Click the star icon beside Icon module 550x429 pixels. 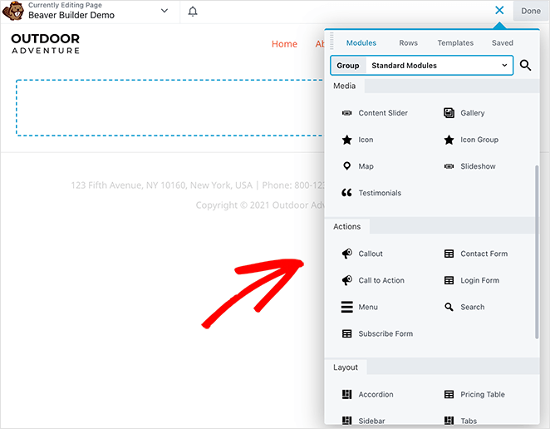346,140
